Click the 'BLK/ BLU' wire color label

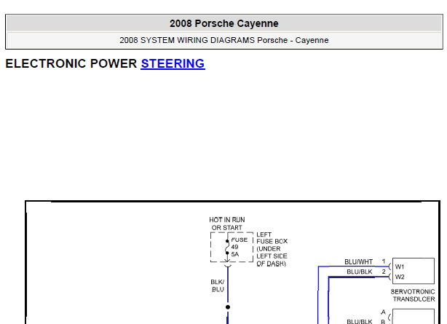pos(218,285)
